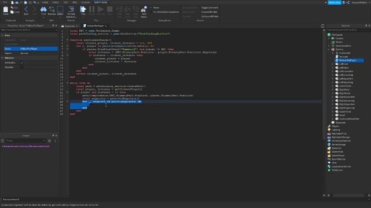Collapse the Behavior properties section
Viewport: 371px width, 208px height.
(2, 58)
